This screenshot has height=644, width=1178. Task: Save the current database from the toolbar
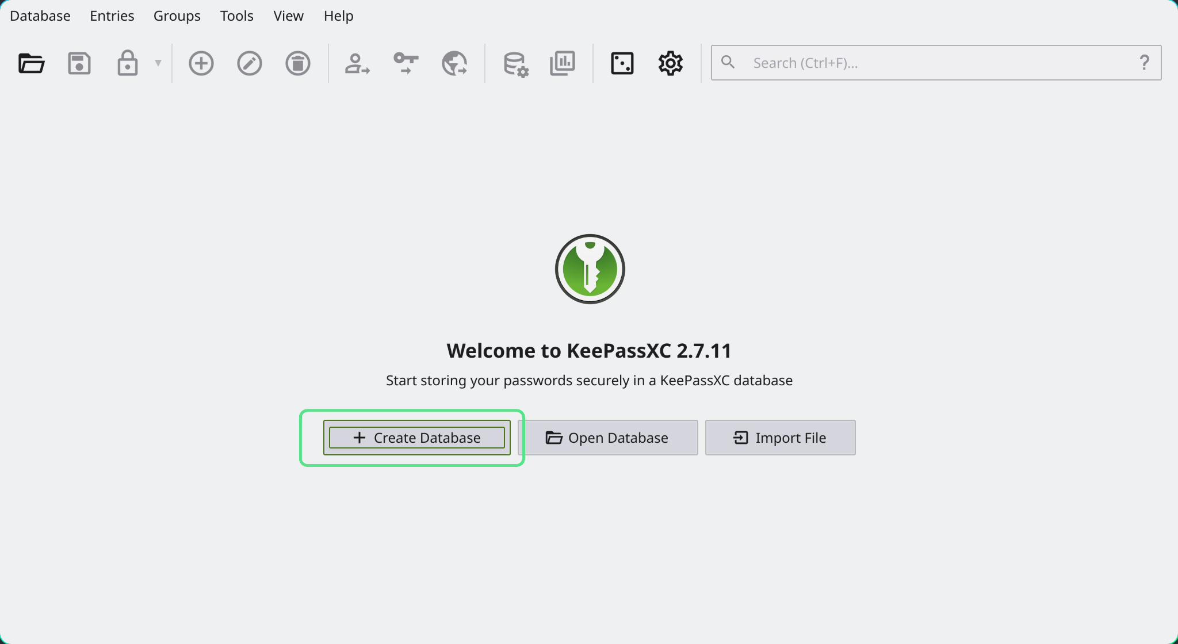[x=79, y=63]
